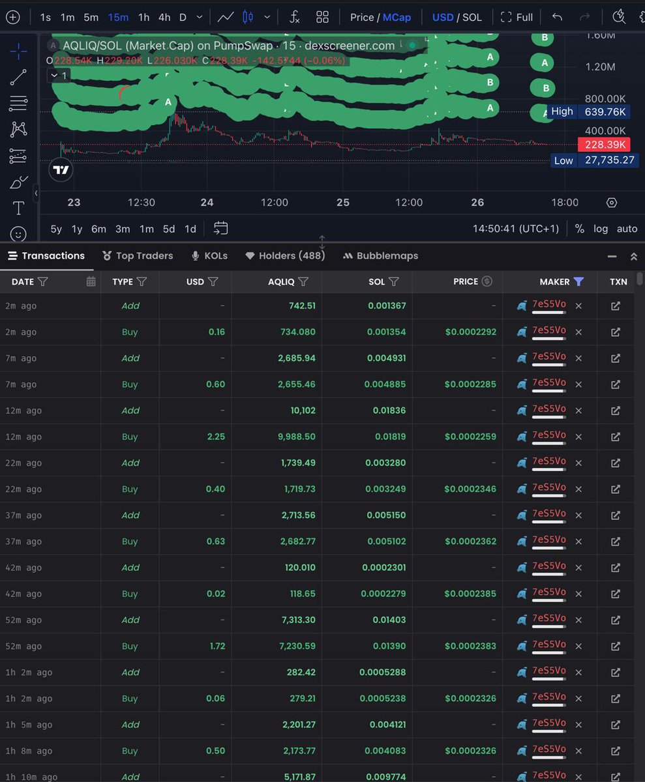This screenshot has height=782, width=645.
Task: Minimize the transactions panel
Action: (x=612, y=257)
